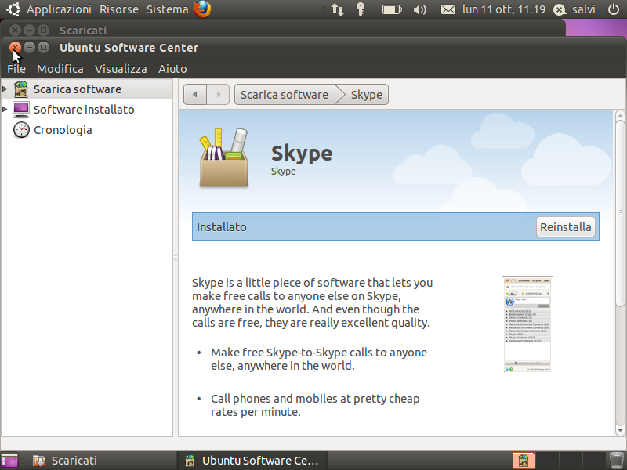Go to Scarica software breadcrumb
This screenshot has height=470, width=627.
pos(285,95)
